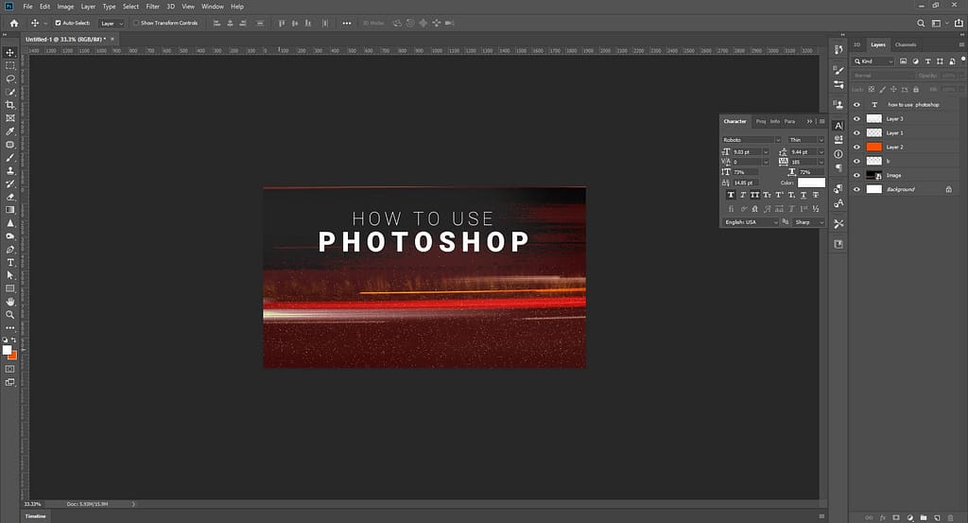Enable Show Transform Controls checkbox
The width and height of the screenshot is (968, 523).
click(136, 23)
